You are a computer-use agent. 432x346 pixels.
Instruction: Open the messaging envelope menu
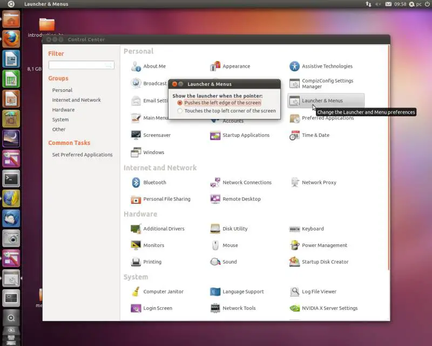pyautogui.click(x=388, y=4)
